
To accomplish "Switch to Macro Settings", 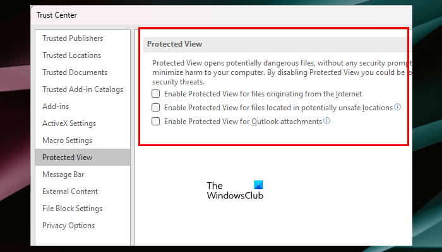I will (x=67, y=140).
